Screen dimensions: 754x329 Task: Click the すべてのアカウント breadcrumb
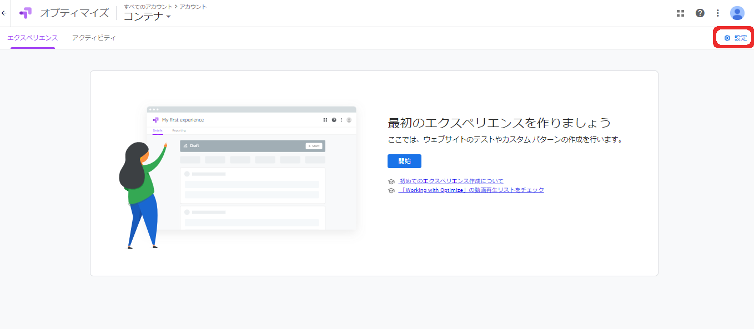click(148, 7)
